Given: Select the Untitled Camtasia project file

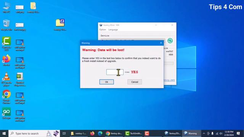Looking at the screenshot, I should 20,79.
